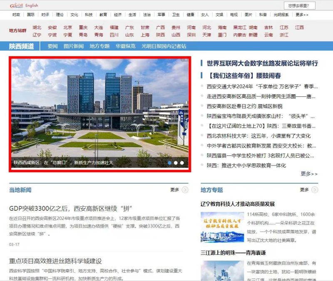Click the arrow icon beside 地方专题 更多

point(315,190)
